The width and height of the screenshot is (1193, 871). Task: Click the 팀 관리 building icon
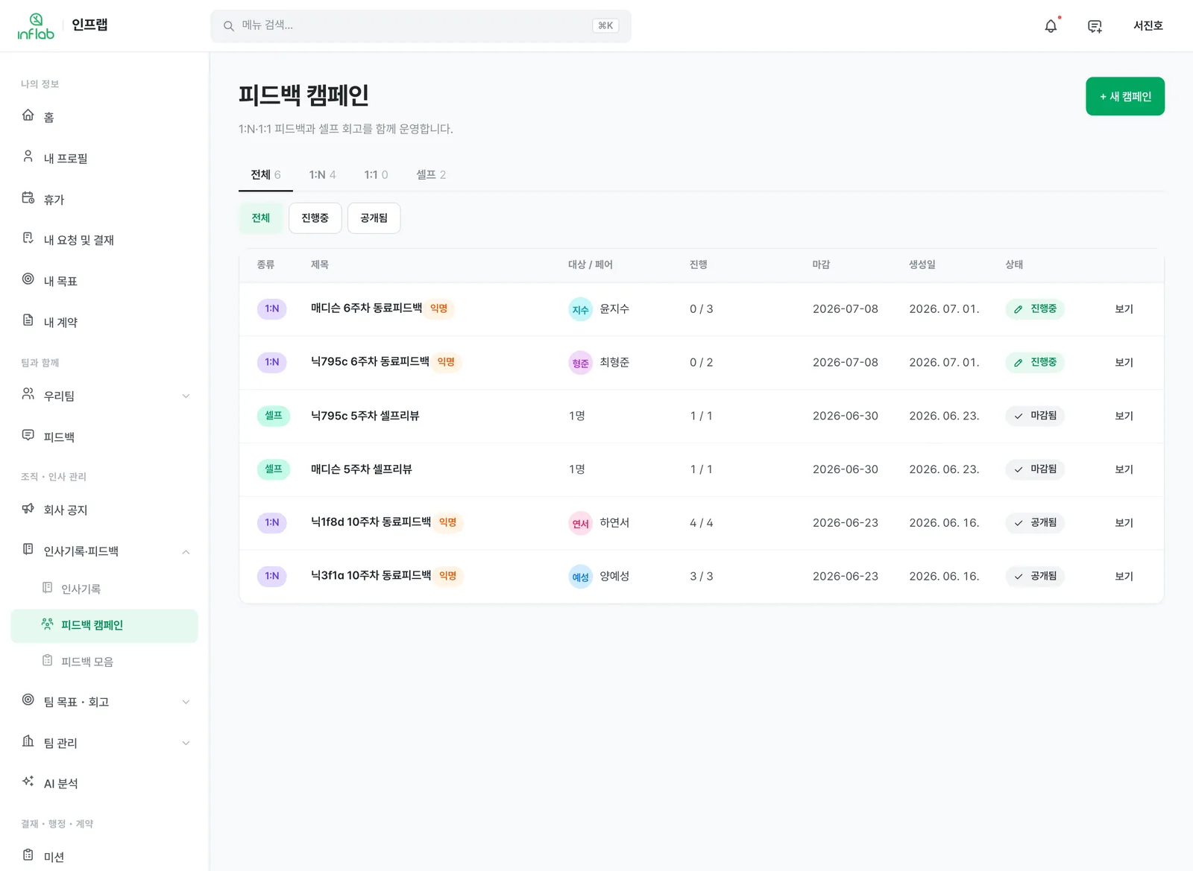[28, 741]
